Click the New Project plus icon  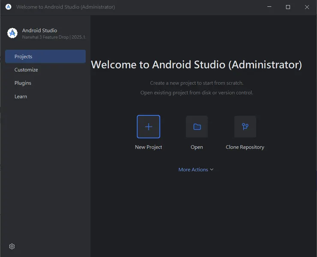point(148,127)
